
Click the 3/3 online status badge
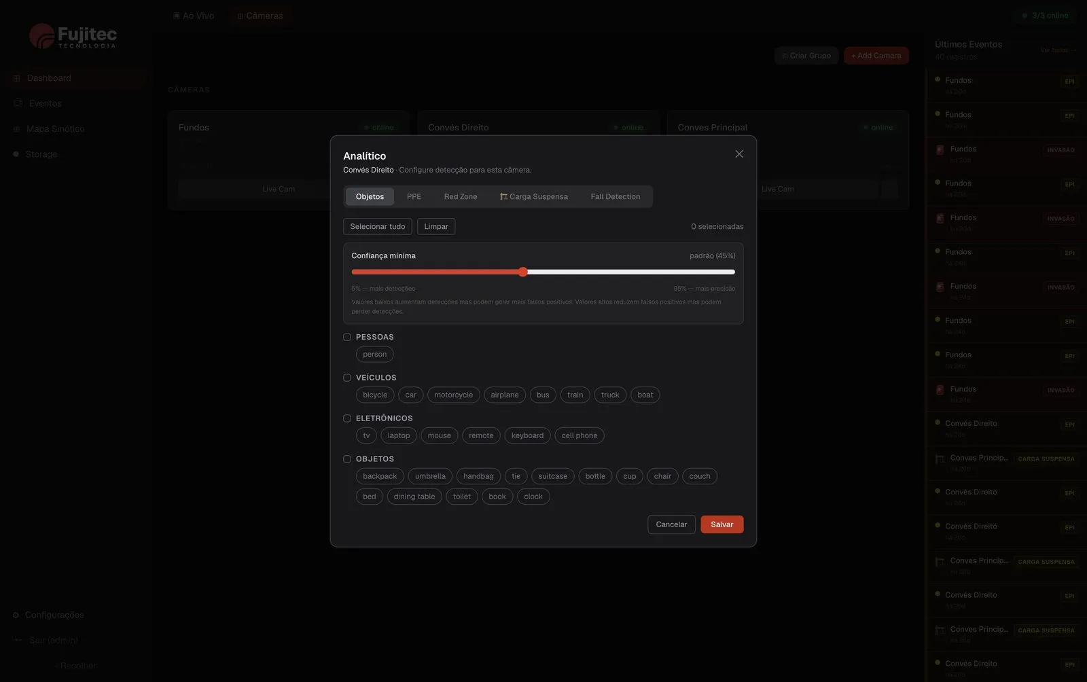pyautogui.click(x=1046, y=16)
